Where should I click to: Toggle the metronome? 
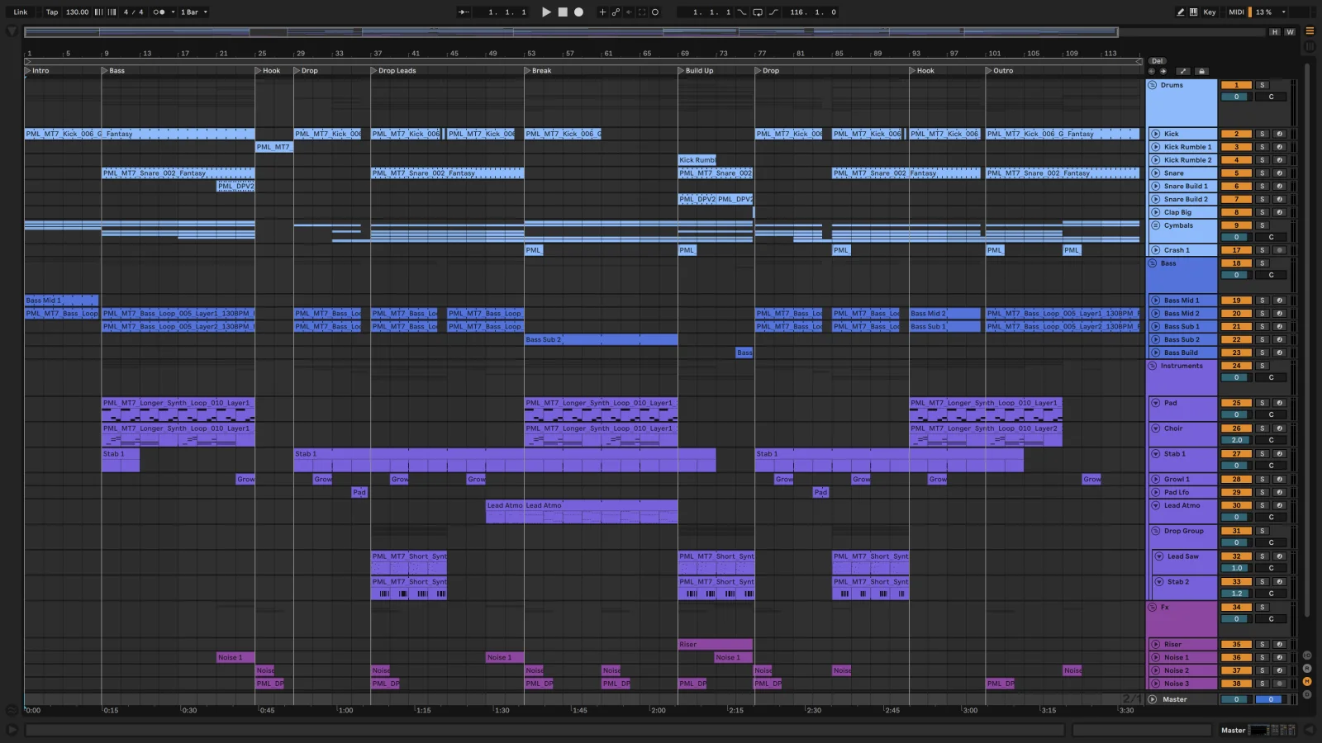(x=159, y=12)
